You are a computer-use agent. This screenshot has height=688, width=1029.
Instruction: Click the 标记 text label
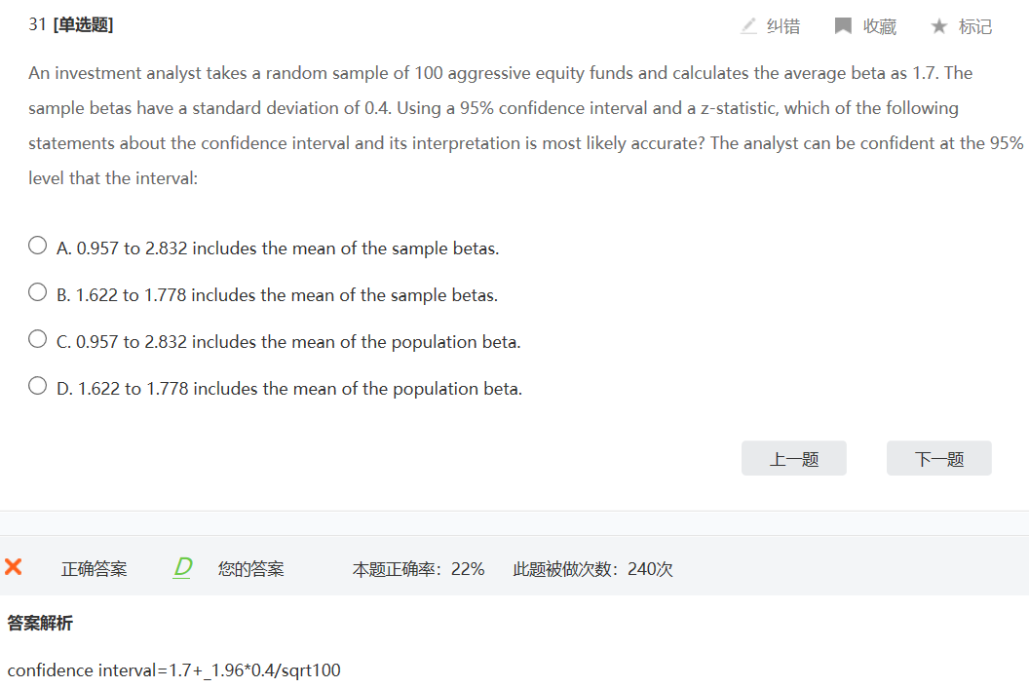[974, 27]
